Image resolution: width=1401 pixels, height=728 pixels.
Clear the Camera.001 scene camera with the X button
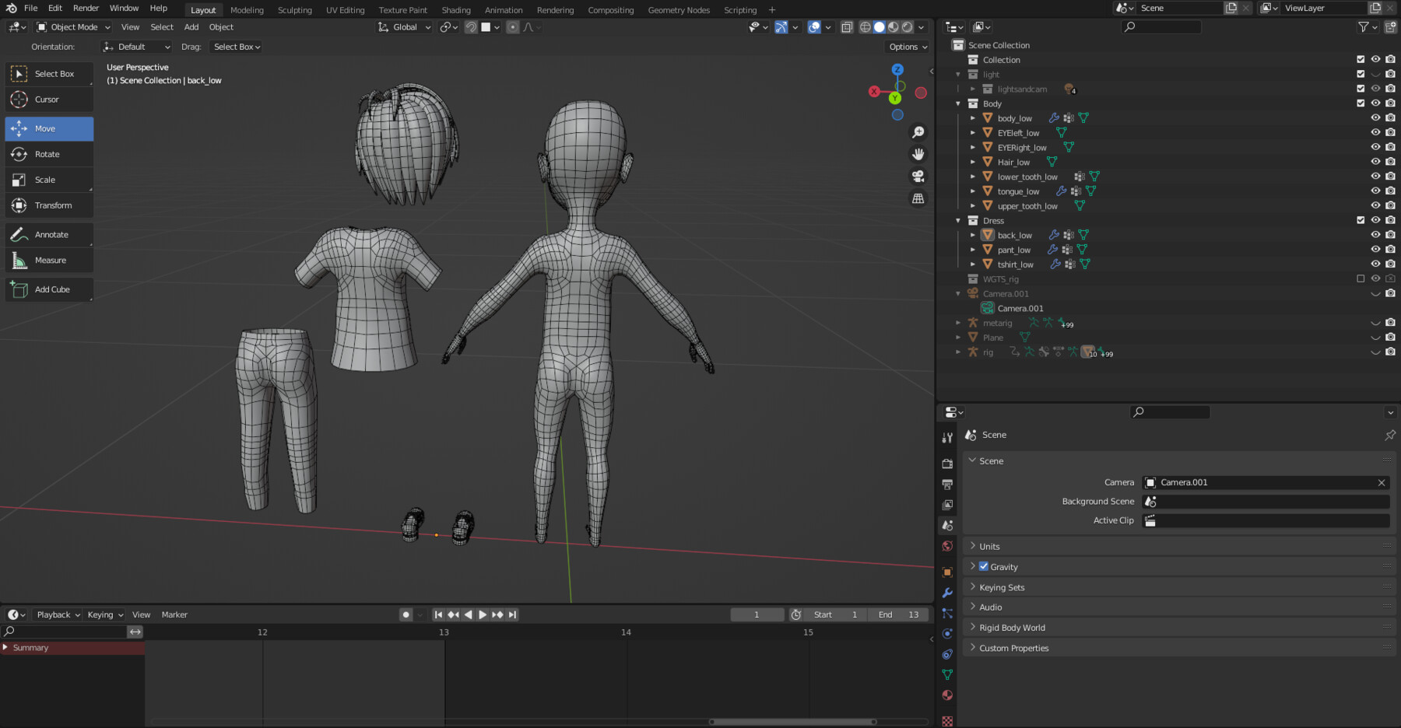click(1382, 482)
